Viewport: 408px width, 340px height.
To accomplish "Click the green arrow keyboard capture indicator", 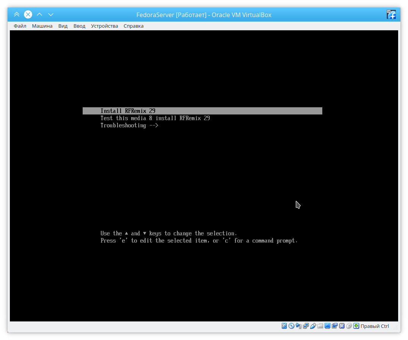I will tap(356, 326).
